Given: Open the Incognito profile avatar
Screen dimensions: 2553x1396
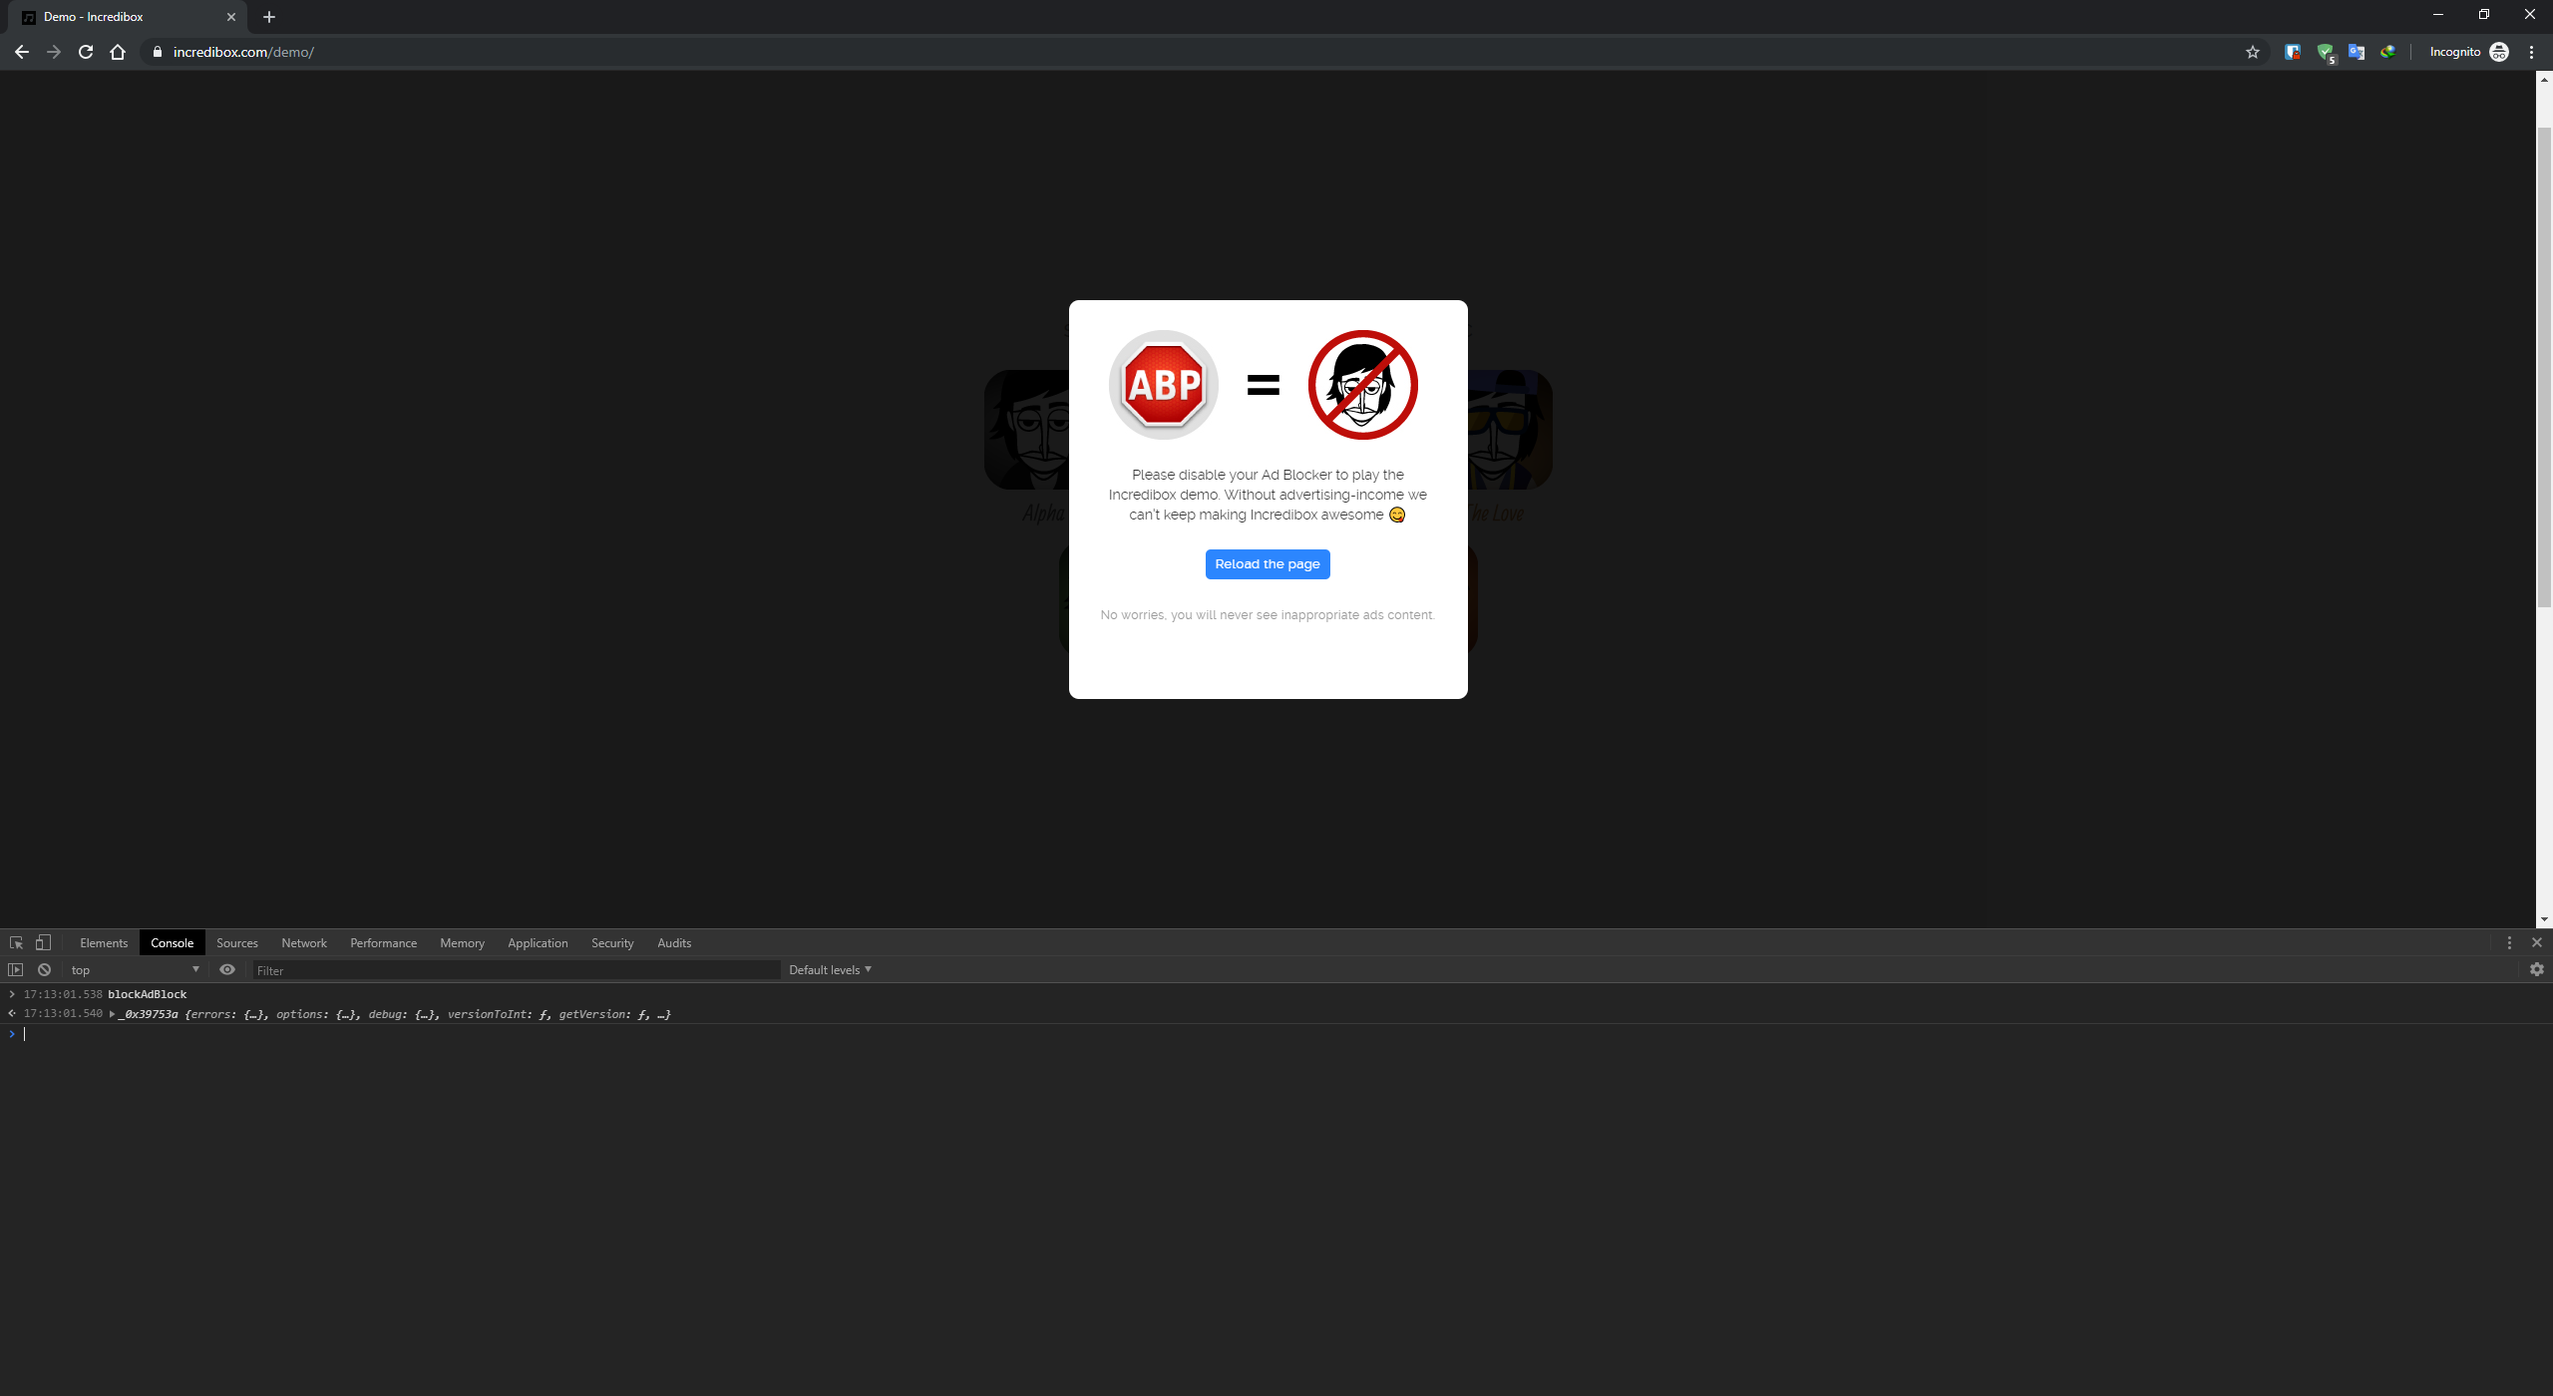Looking at the screenshot, I should tap(2500, 52).
